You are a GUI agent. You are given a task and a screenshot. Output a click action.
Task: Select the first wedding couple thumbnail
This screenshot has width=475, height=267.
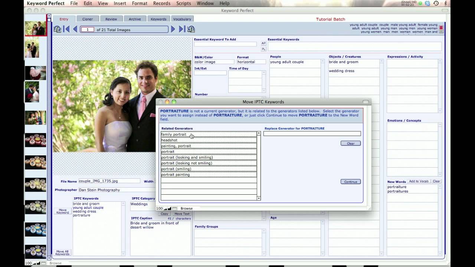(x=36, y=29)
